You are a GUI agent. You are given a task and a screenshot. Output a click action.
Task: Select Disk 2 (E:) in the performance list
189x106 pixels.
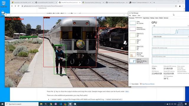[139, 48]
